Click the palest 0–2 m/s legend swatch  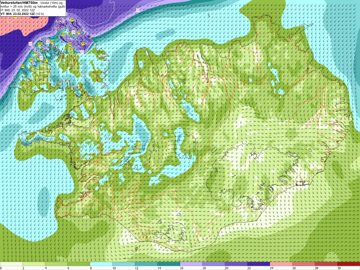11,264
